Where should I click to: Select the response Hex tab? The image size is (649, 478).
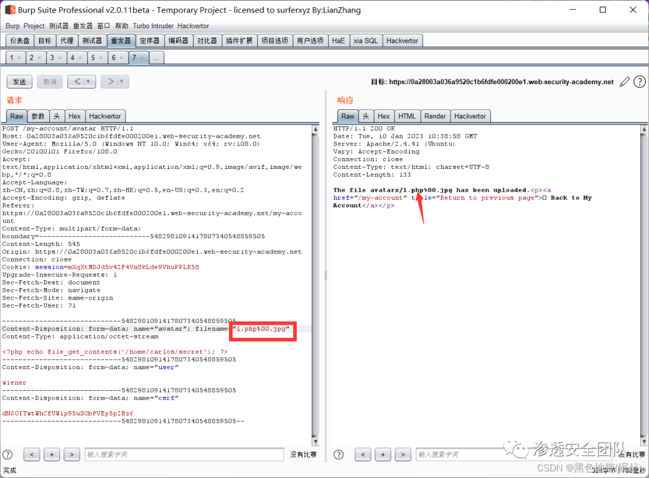pyautogui.click(x=383, y=117)
